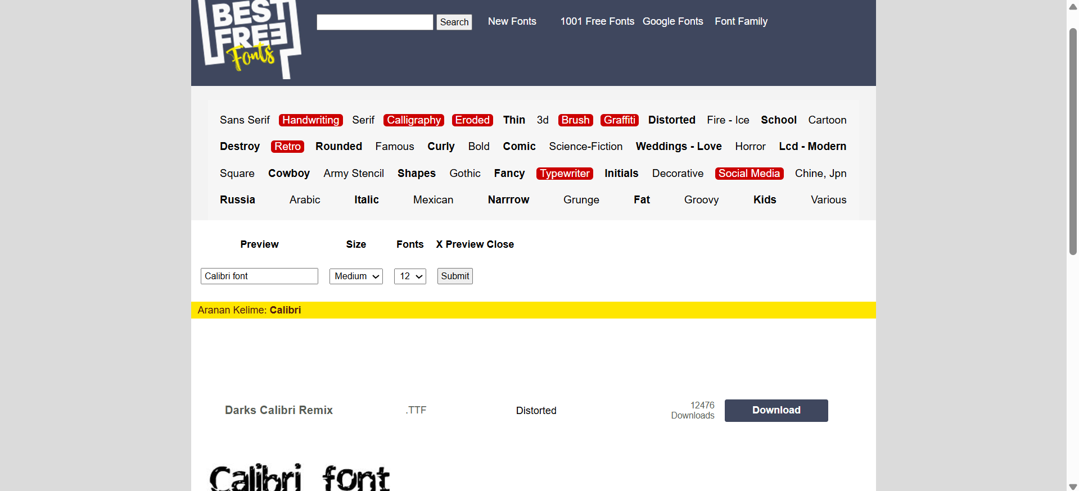Viewport: 1079px width, 491px height.
Task: Open the Initials category
Action: (x=621, y=174)
